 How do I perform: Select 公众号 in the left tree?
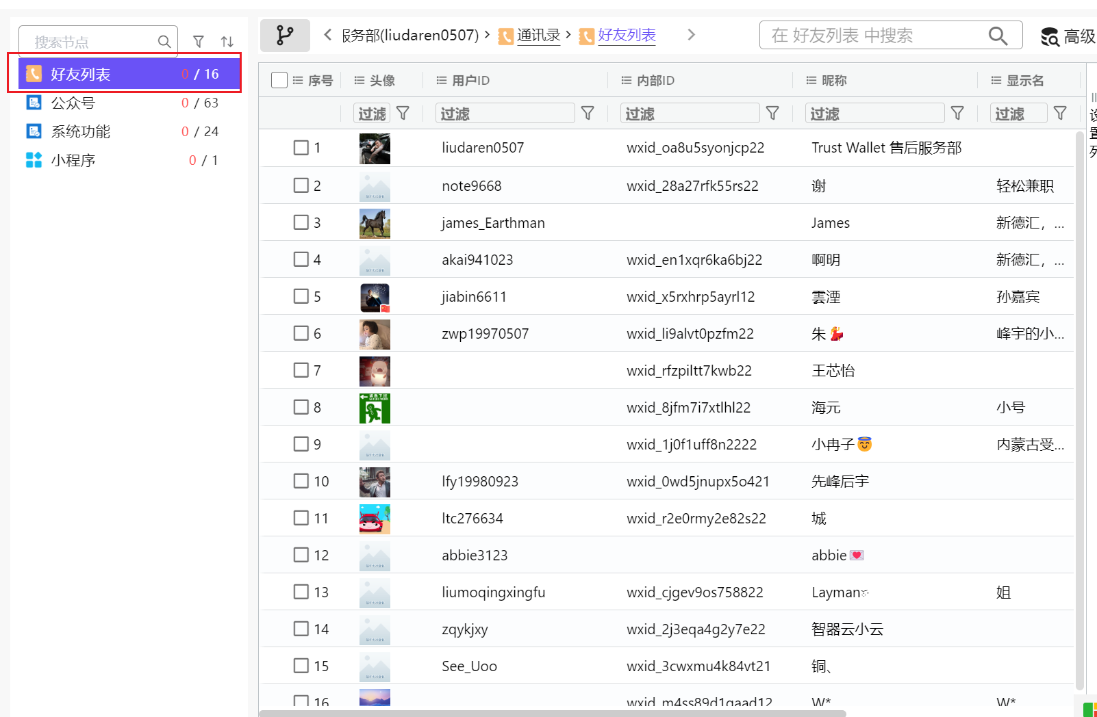click(x=73, y=103)
